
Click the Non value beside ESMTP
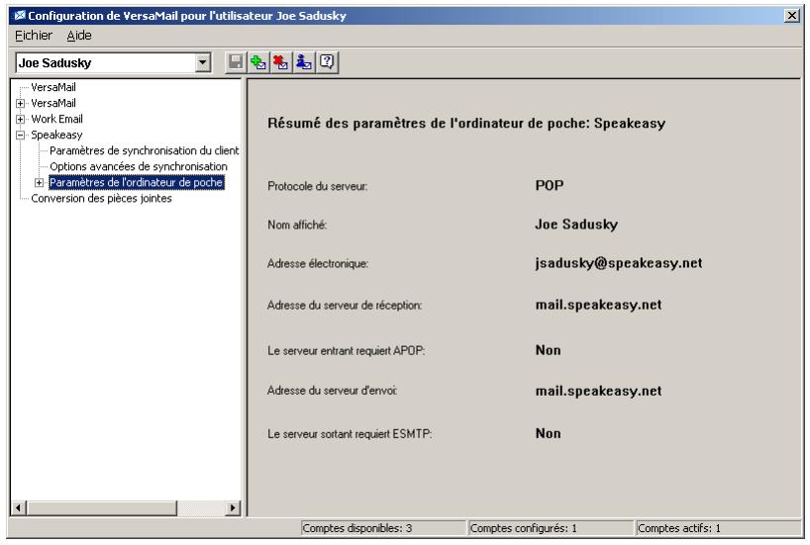(x=549, y=433)
